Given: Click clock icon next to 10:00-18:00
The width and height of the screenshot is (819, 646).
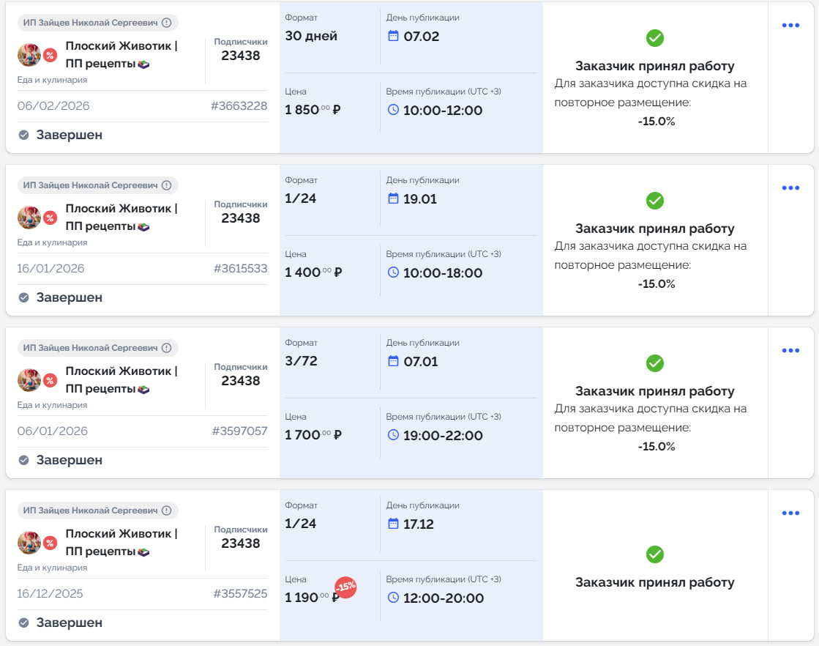Looking at the screenshot, I should [x=393, y=272].
